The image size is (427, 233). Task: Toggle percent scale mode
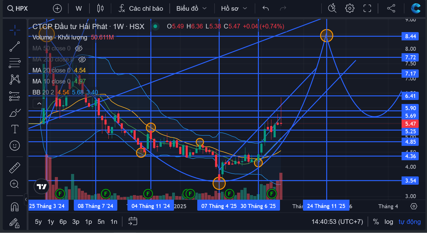point(376,222)
